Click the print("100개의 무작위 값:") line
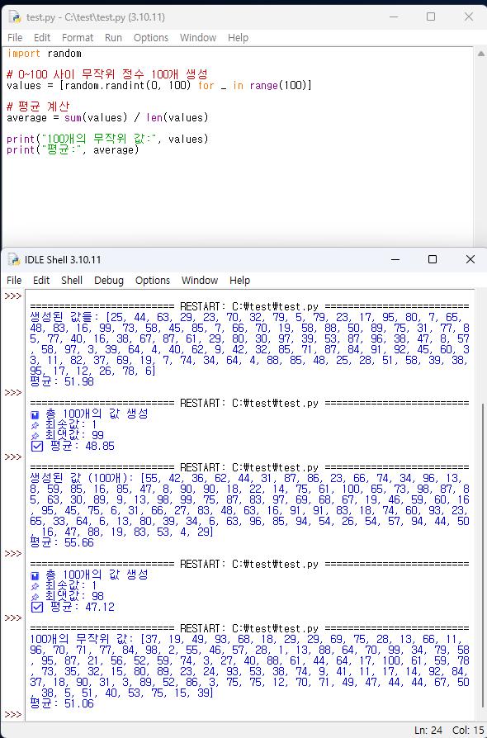 pos(107,140)
